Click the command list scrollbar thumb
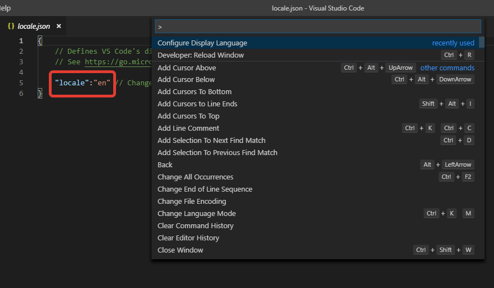This screenshot has height=288, width=494. click(481, 42)
